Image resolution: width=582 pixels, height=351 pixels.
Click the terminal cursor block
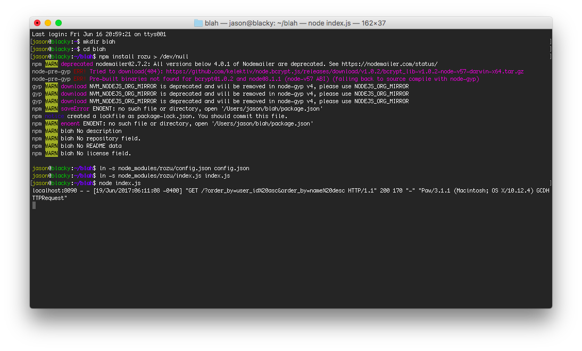pyautogui.click(x=34, y=205)
